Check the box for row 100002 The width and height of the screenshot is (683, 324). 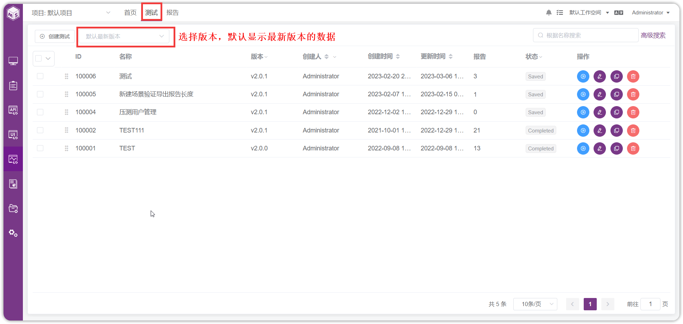tap(40, 130)
